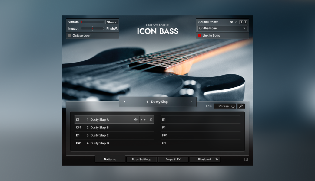Switch to next pattern set arrow
Viewport: 315px width, 181px height.
tap(191, 102)
